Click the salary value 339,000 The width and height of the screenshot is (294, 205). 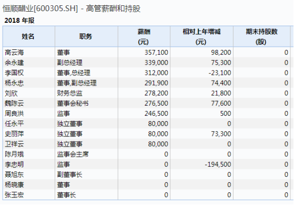click(x=156, y=63)
